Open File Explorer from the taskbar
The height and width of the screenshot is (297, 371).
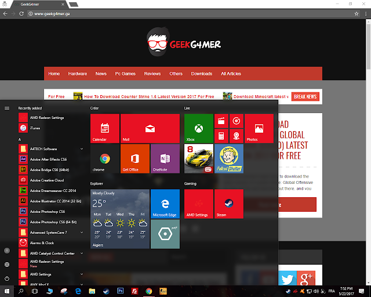pos(92,291)
